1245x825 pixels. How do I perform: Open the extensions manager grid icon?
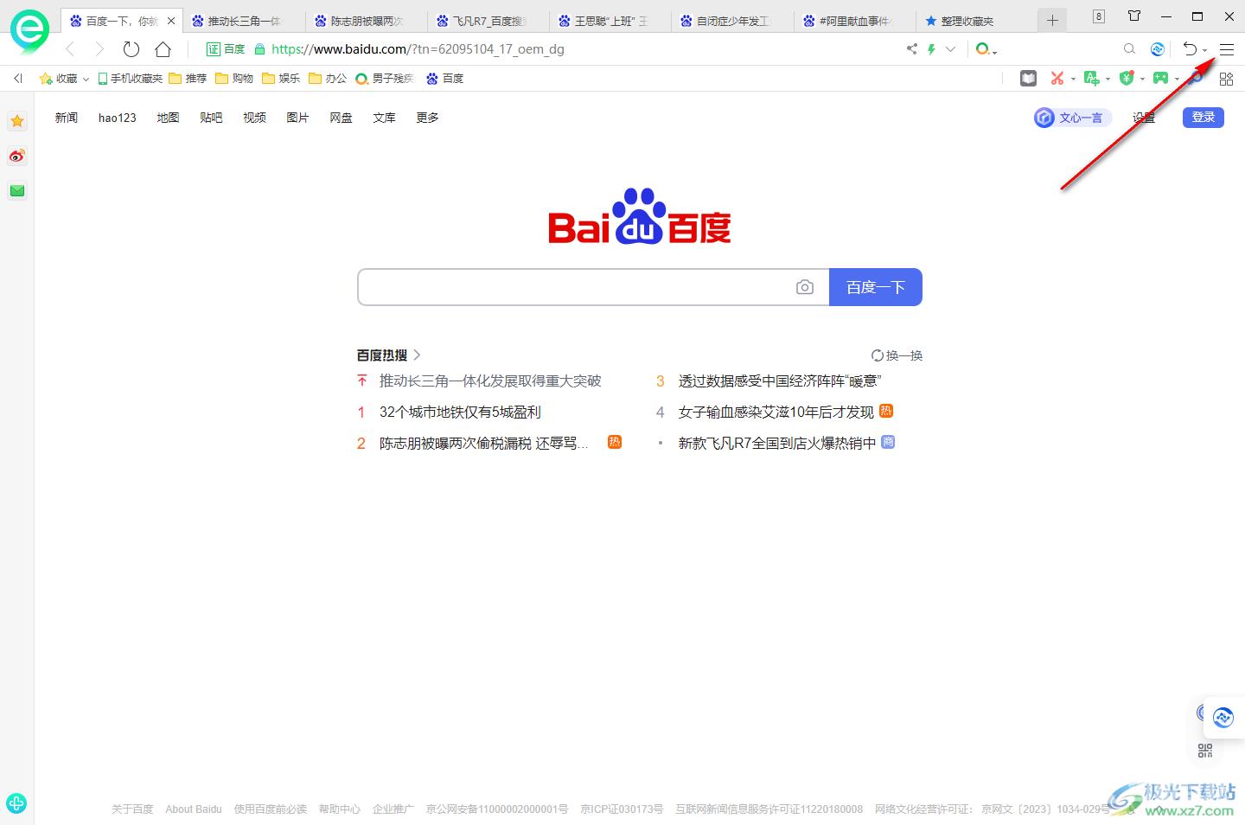[x=1226, y=79]
